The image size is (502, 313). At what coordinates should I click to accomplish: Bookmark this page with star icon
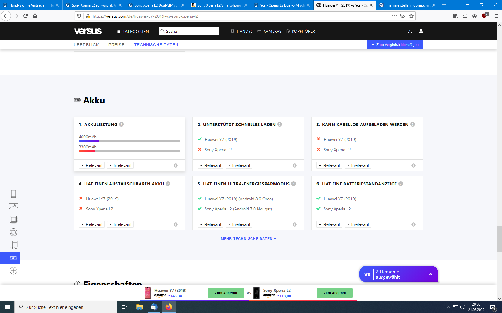[411, 16]
